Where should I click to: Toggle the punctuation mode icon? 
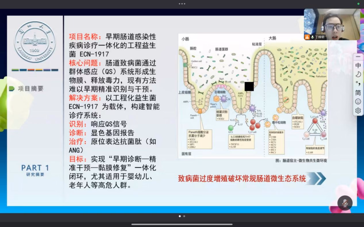point(358,83)
